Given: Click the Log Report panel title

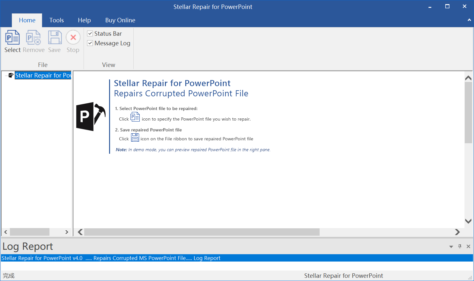Looking at the screenshot, I should (x=28, y=246).
